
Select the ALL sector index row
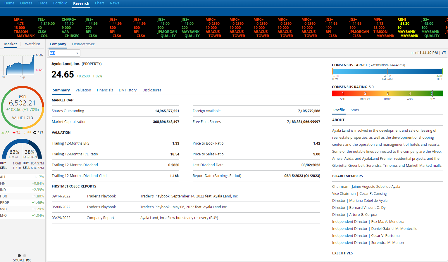[x=22, y=177]
